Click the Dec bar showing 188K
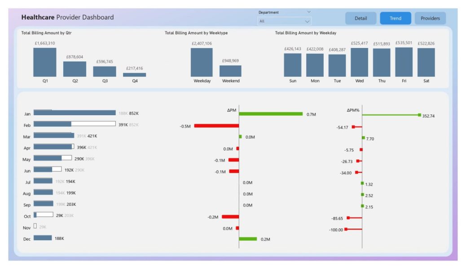 pyautogui.click(x=43, y=238)
